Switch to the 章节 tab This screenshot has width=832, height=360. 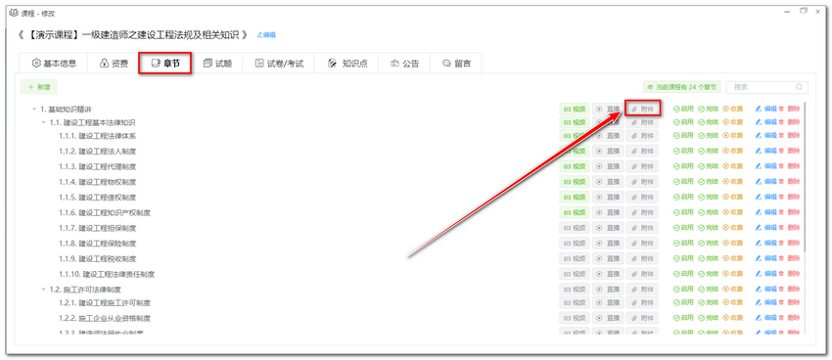[x=165, y=63]
